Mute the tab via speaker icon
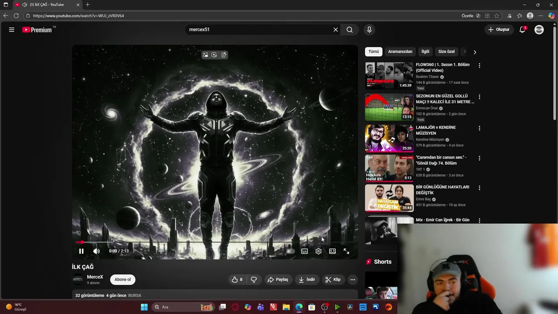The height and width of the screenshot is (314, 558). tap(24, 5)
